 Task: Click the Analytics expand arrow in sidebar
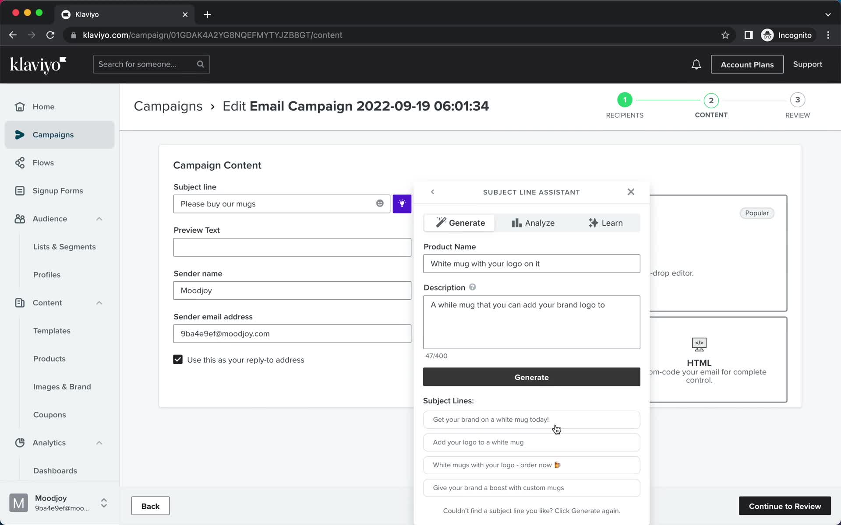click(x=99, y=442)
